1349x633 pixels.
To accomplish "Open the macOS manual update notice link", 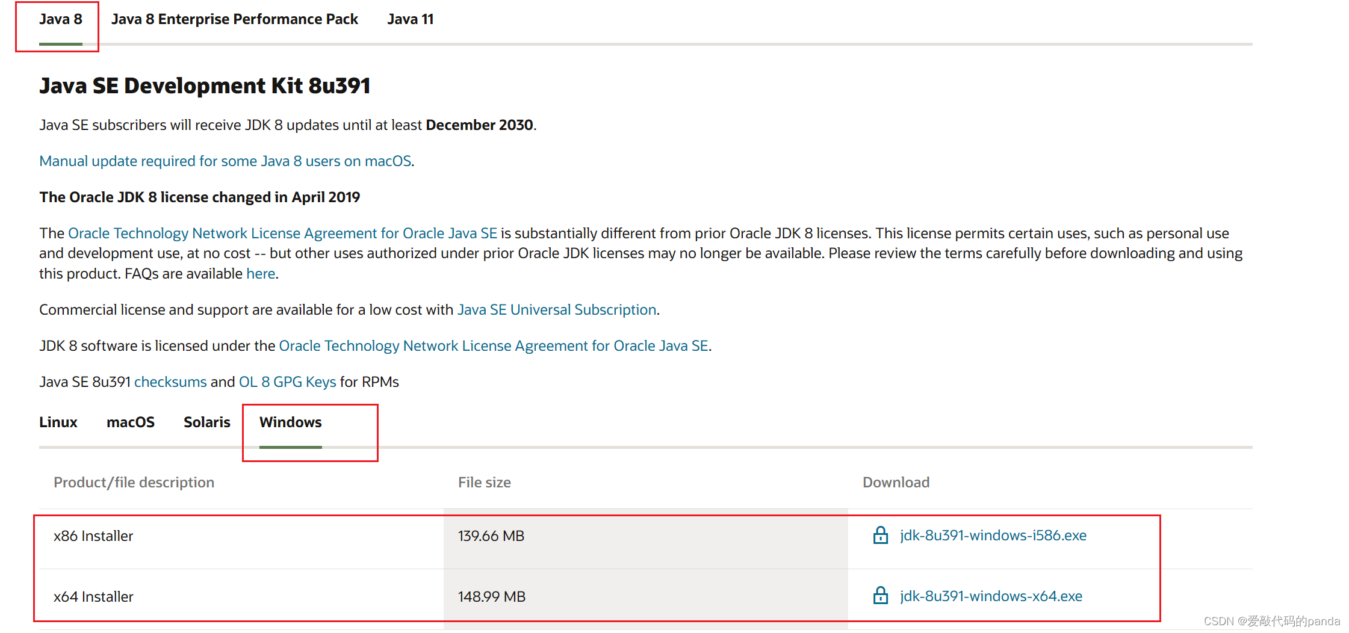I will (x=225, y=161).
